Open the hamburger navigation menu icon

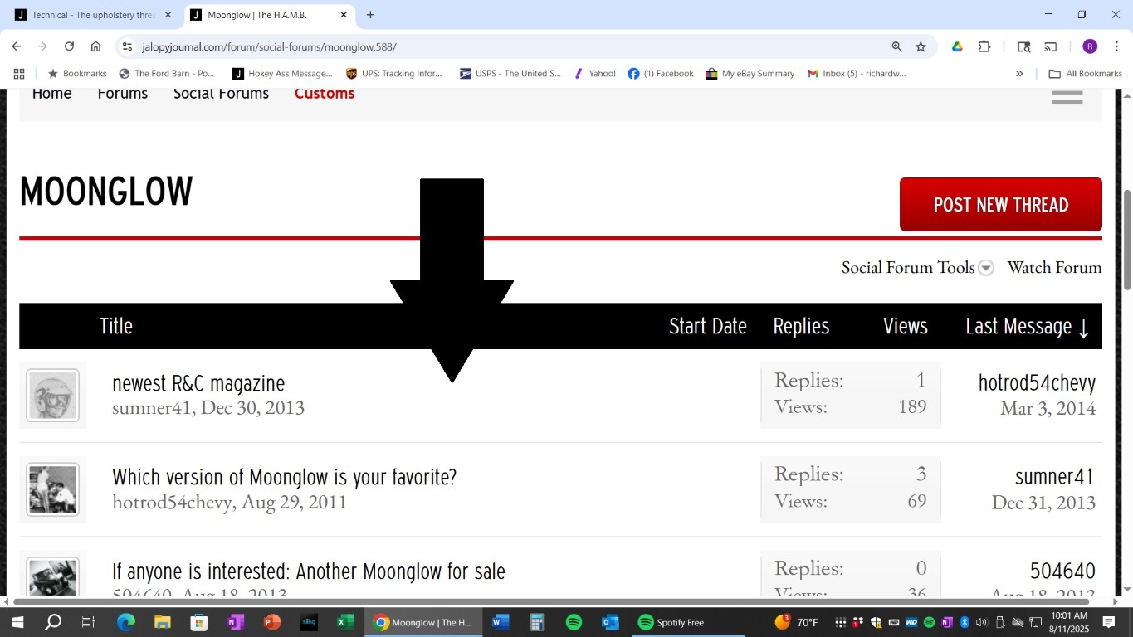(1067, 96)
